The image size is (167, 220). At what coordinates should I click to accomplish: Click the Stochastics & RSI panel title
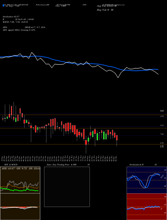(143, 165)
